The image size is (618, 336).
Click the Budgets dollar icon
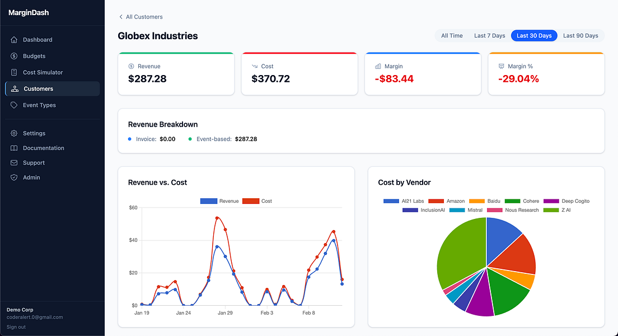click(x=14, y=56)
